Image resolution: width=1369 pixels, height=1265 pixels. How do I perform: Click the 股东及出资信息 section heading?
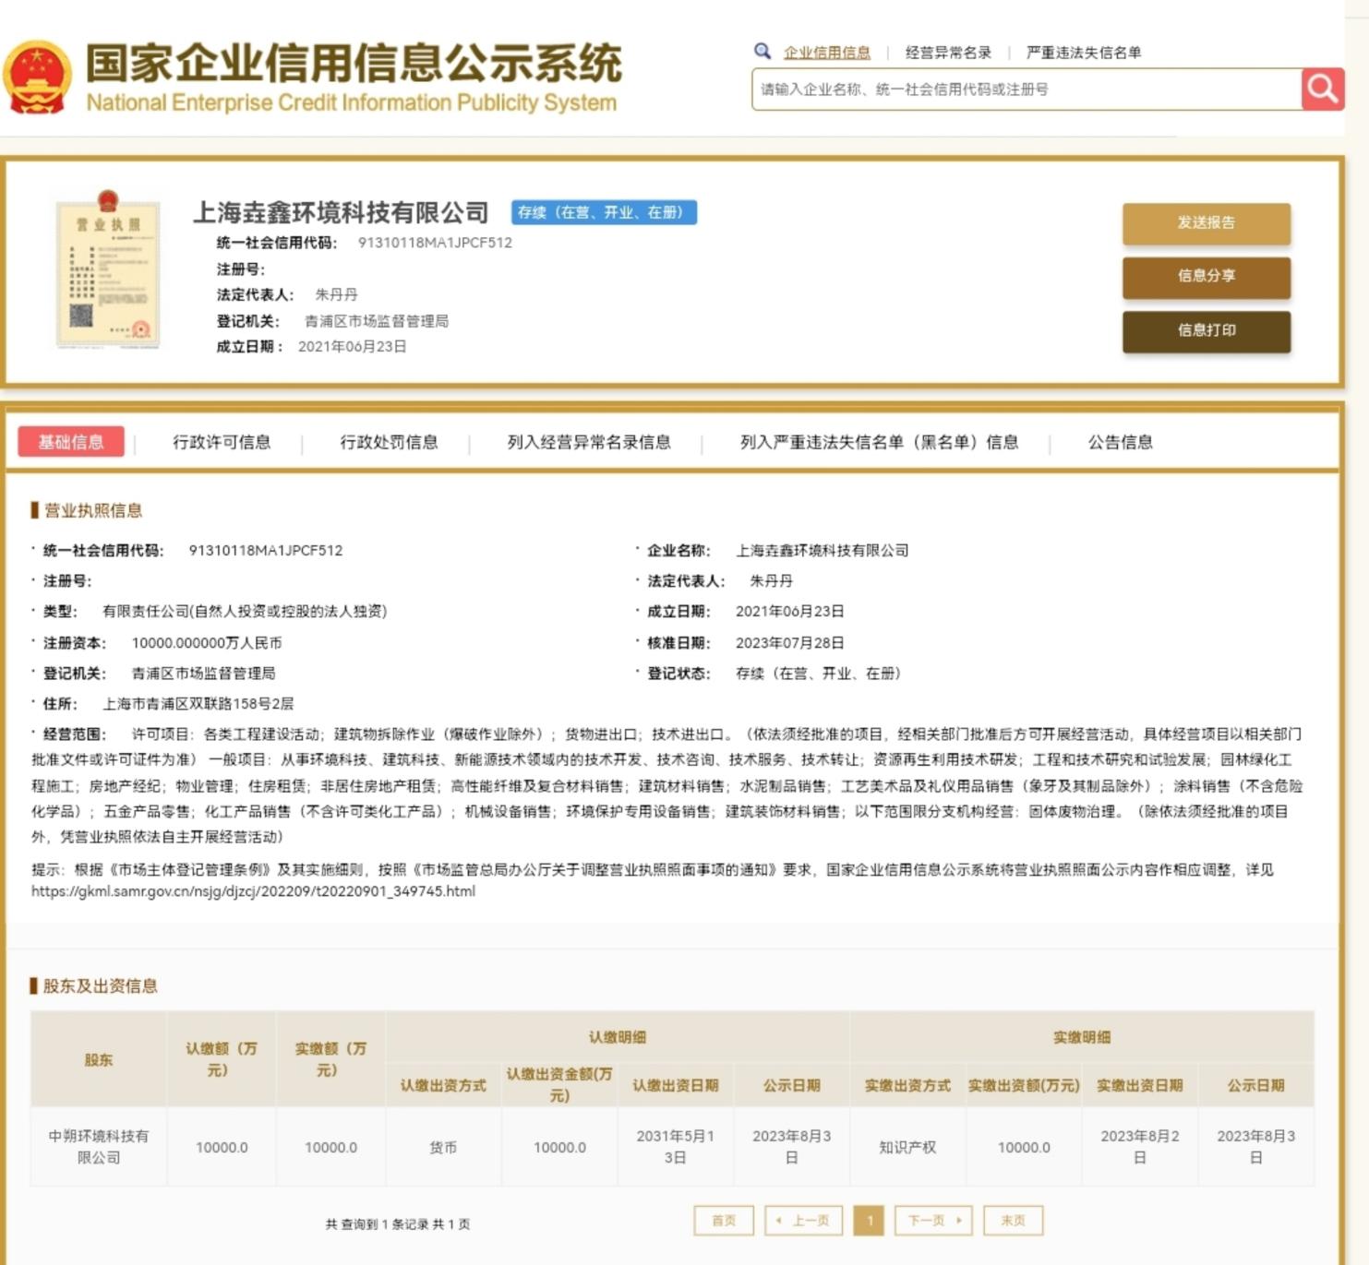coord(101,985)
